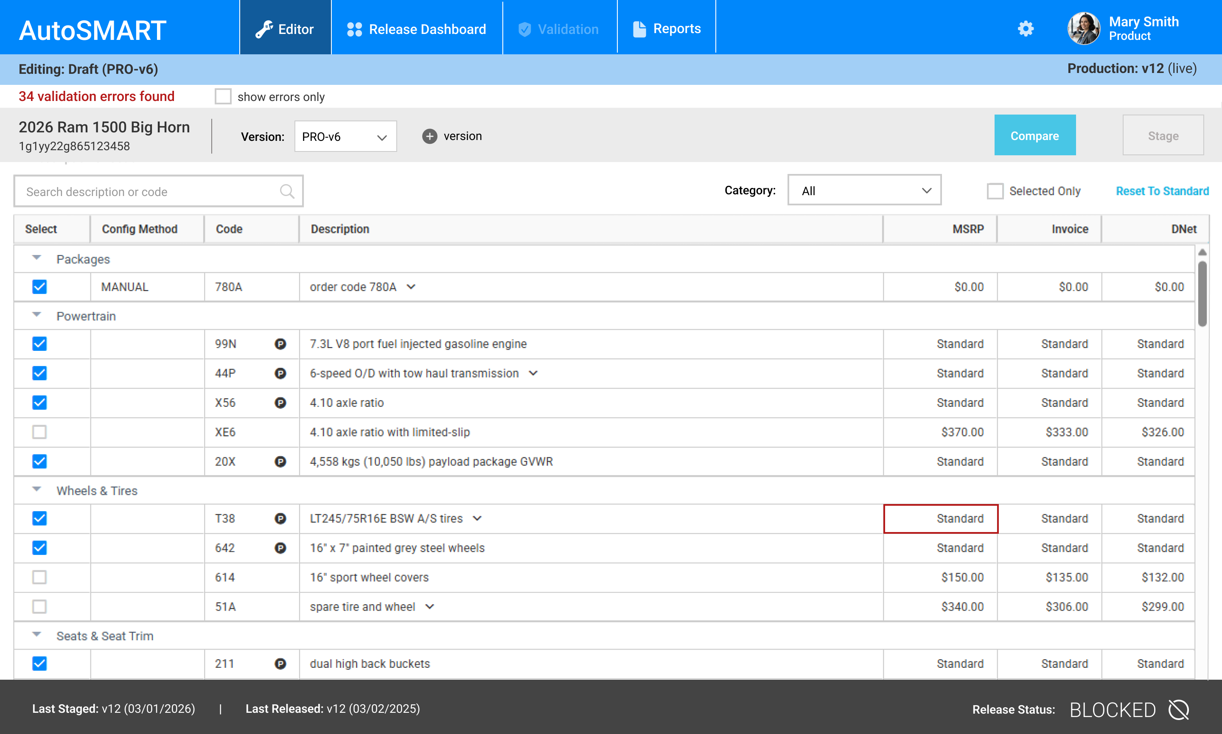Click the P badge on row T38

click(280, 518)
